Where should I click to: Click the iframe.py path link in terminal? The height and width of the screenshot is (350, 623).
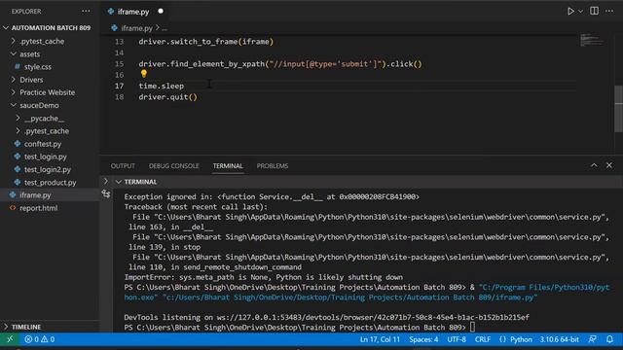pyautogui.click(x=349, y=297)
